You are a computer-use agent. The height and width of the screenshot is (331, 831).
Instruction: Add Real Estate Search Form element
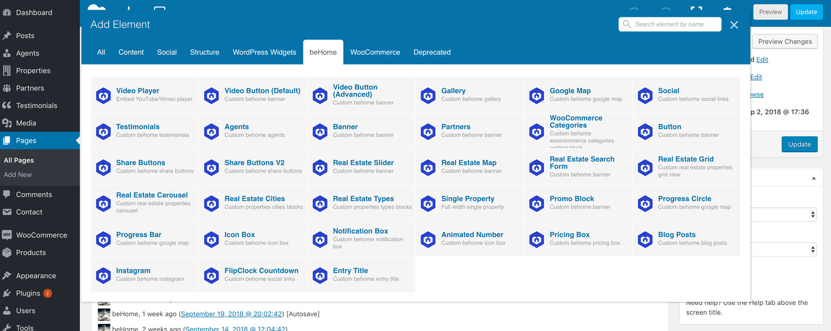pos(578,167)
